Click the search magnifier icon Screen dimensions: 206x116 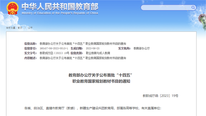pos(193,7)
